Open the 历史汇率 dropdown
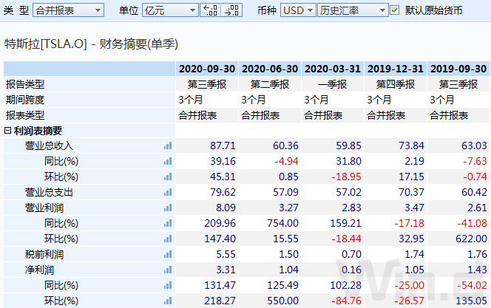This screenshot has height=308, width=491. 353,10
